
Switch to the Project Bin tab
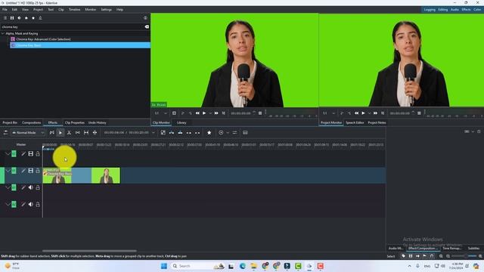coord(10,122)
